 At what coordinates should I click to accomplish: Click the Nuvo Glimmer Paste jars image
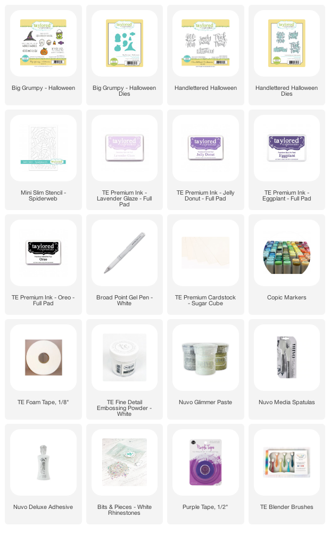205,357
